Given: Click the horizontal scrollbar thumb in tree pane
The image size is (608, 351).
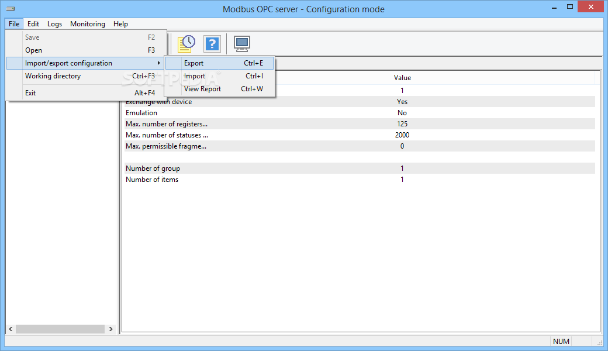Looking at the screenshot, I should tap(60, 329).
